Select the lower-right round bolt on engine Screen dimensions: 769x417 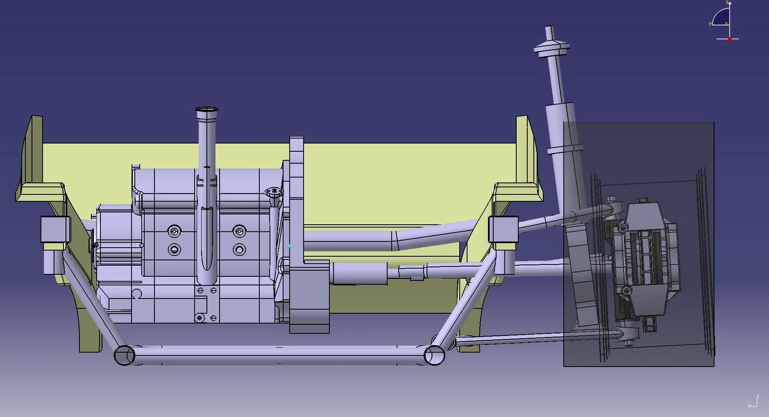click(239, 249)
